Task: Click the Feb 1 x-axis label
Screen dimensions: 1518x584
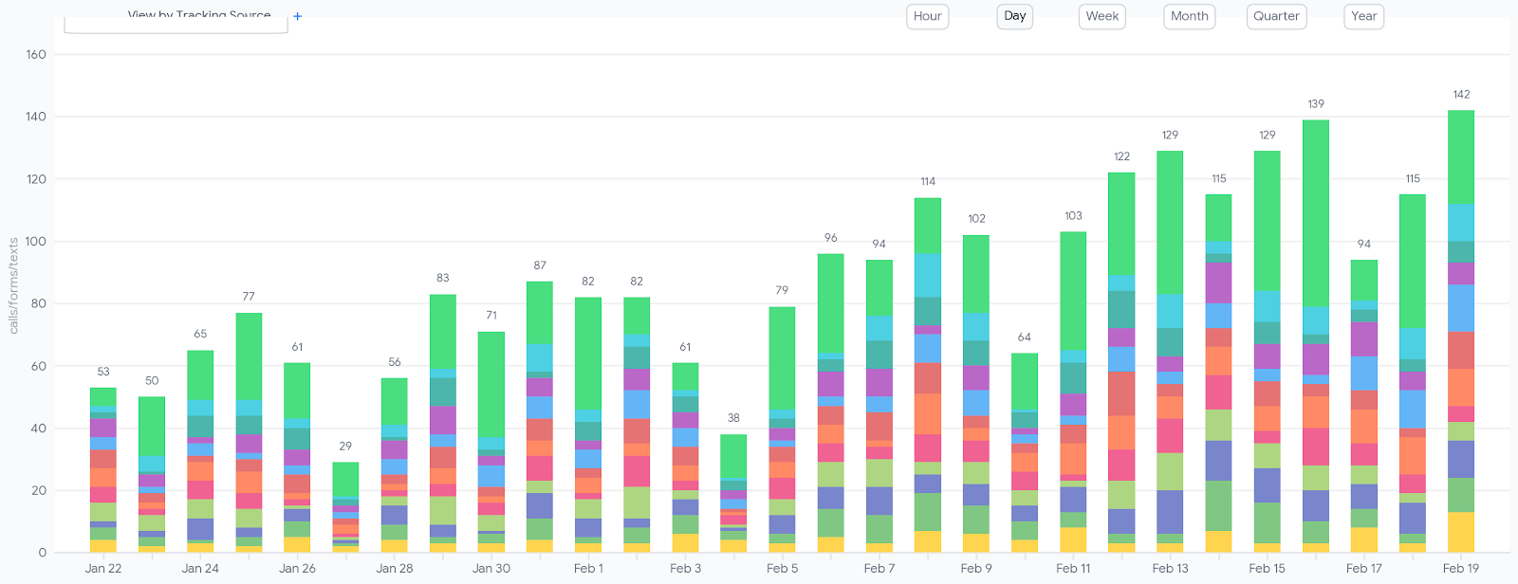Action: 588,569
